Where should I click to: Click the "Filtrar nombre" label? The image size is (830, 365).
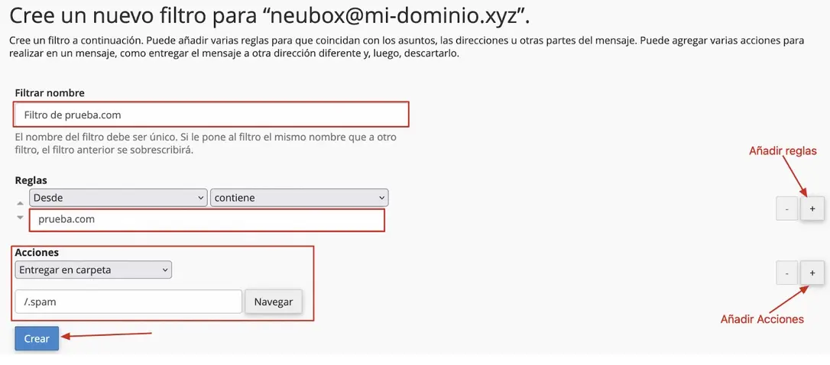coord(50,92)
